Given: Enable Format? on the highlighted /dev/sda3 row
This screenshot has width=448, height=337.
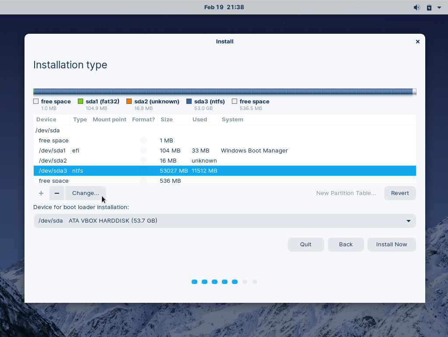Looking at the screenshot, I should pos(143,170).
